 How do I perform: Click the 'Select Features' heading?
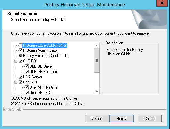(x=22, y=14)
